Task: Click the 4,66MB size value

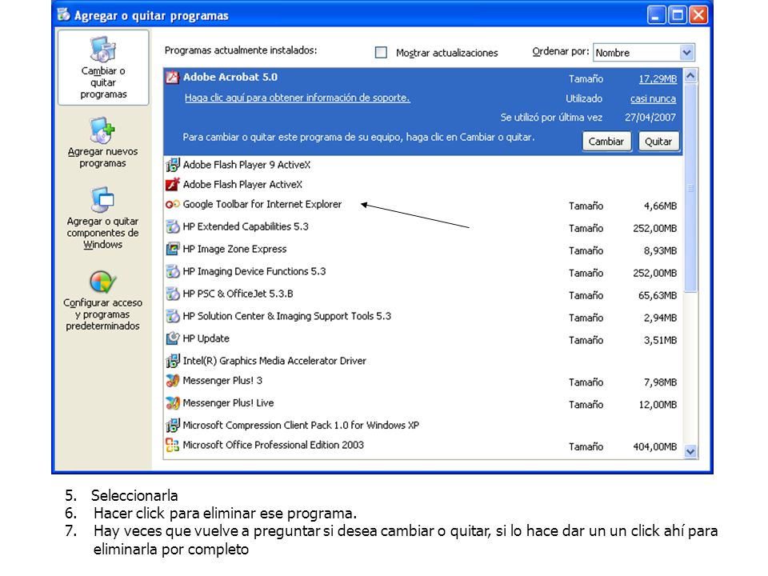Action: [660, 206]
